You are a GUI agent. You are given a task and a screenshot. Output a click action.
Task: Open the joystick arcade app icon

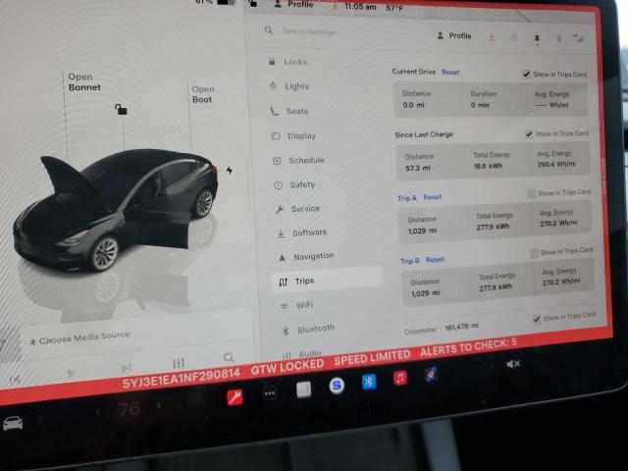[x=431, y=375]
